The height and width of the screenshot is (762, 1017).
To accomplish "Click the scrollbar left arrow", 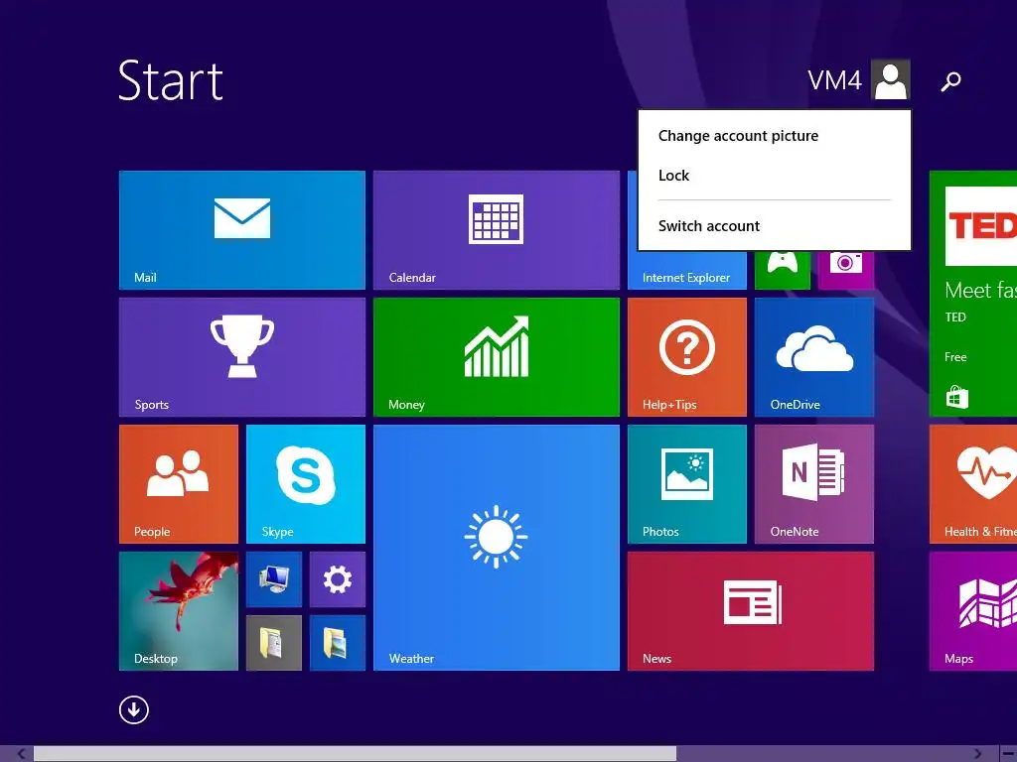I will tap(20, 754).
